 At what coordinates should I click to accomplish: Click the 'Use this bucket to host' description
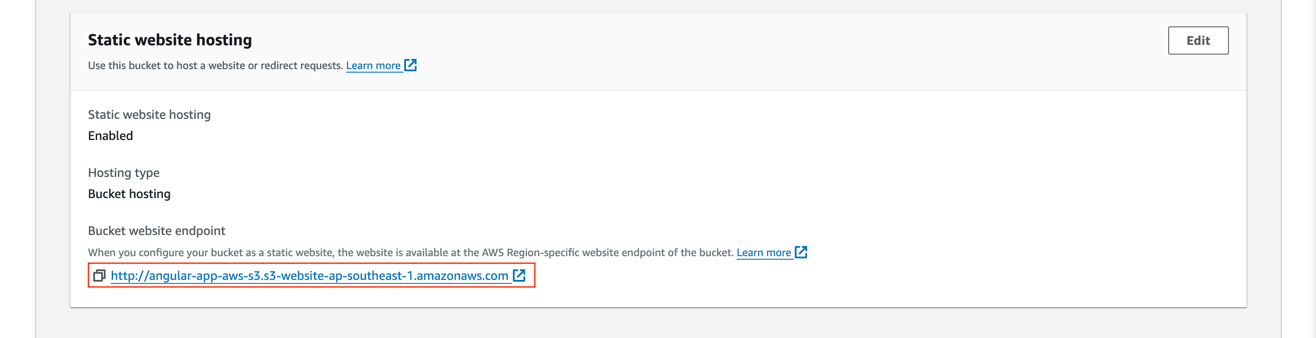point(215,66)
